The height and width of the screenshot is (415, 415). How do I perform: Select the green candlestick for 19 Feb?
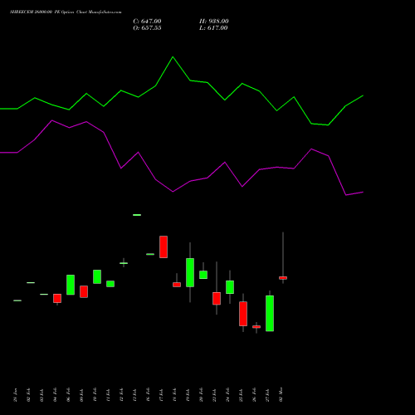point(190,272)
